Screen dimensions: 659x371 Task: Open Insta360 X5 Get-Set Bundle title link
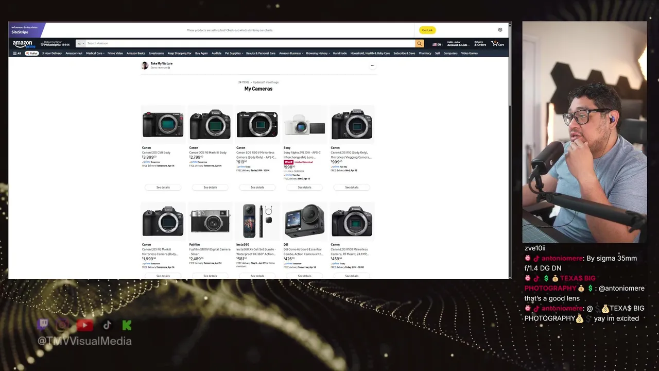[x=256, y=251]
